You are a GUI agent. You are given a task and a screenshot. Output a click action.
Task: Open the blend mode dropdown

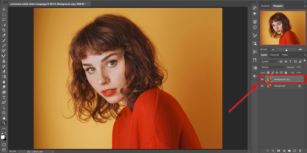click(273, 67)
